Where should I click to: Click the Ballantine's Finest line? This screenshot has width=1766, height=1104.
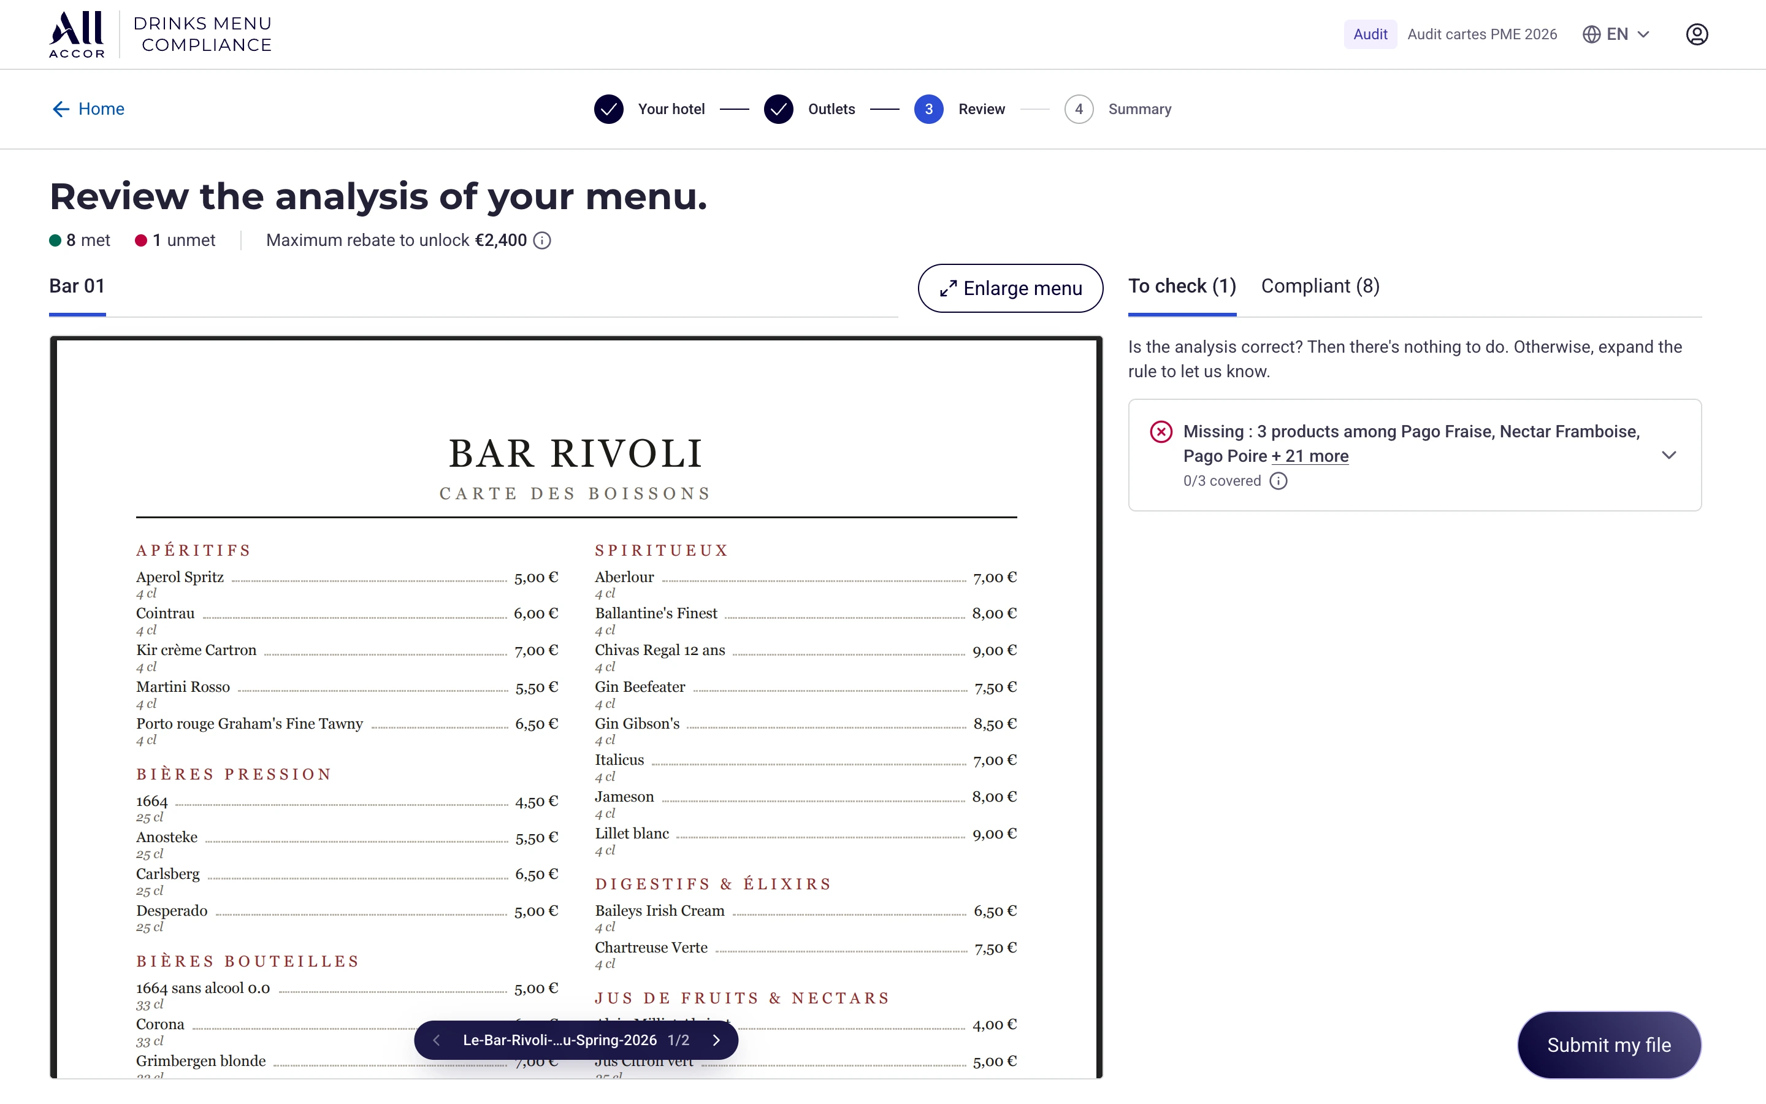806,613
